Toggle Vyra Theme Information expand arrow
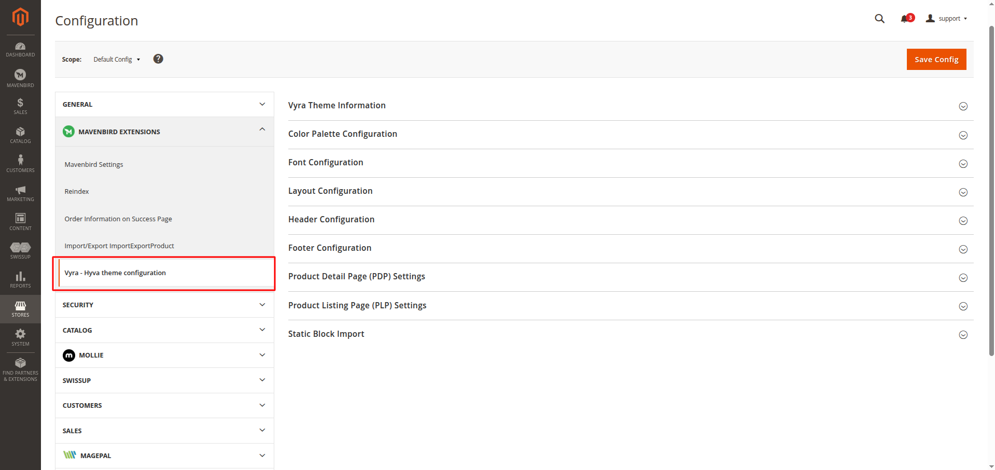This screenshot has width=995, height=470. [963, 106]
